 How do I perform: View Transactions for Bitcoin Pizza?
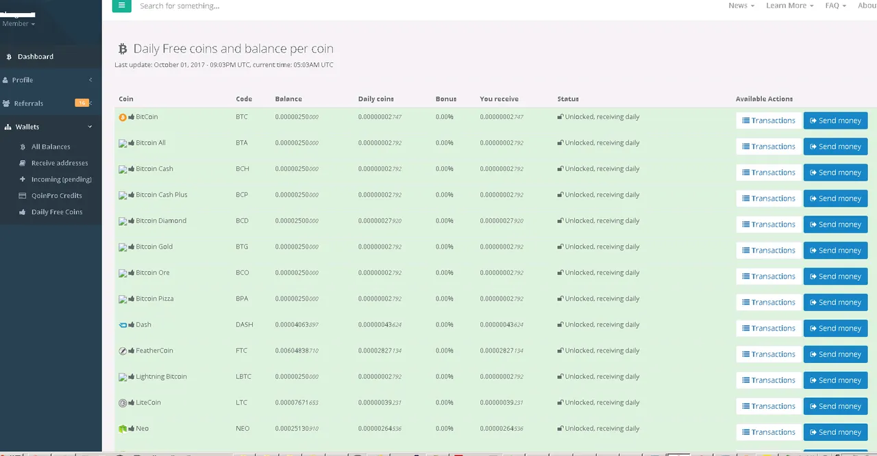769,303
